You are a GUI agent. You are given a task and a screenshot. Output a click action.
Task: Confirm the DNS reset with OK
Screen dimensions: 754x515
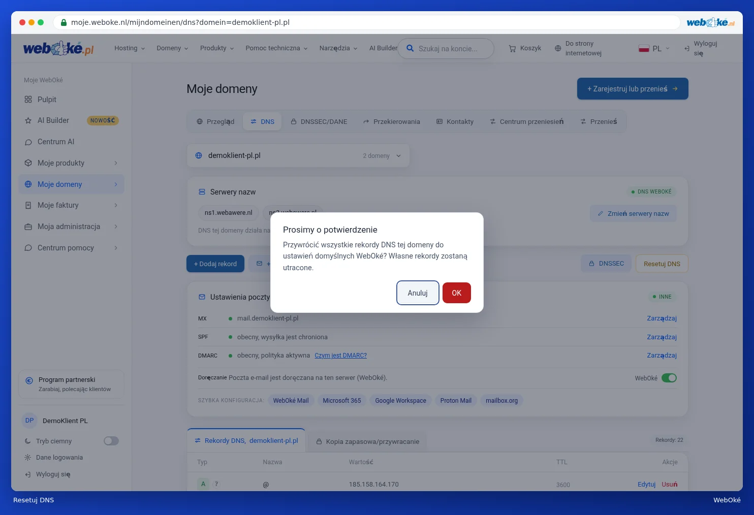pos(457,293)
